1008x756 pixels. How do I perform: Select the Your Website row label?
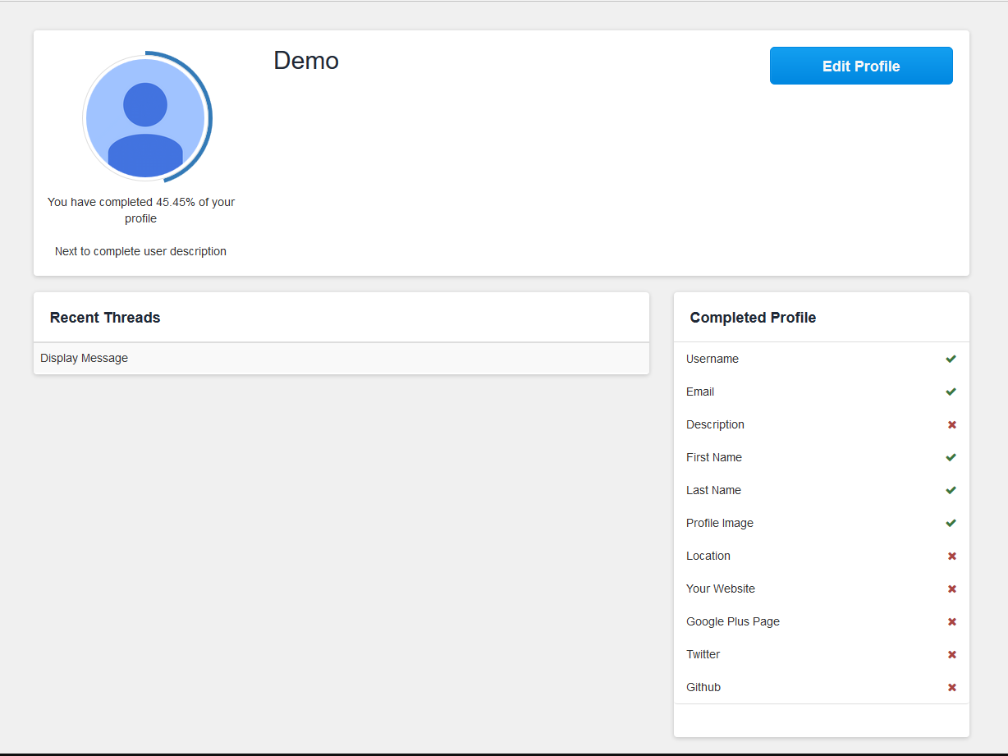pos(721,589)
